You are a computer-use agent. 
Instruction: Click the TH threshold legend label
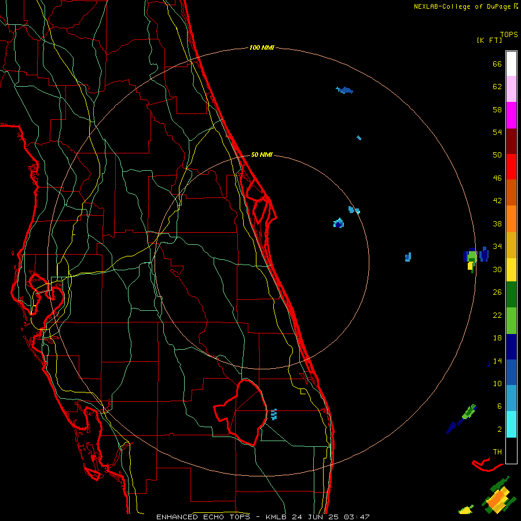[x=497, y=452]
